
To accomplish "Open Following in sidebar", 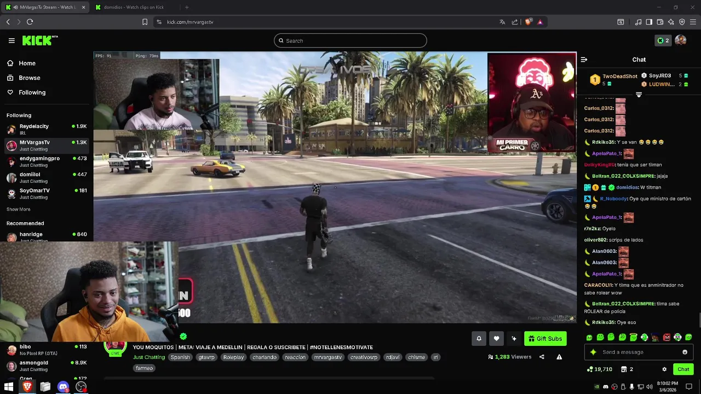I will coord(32,92).
